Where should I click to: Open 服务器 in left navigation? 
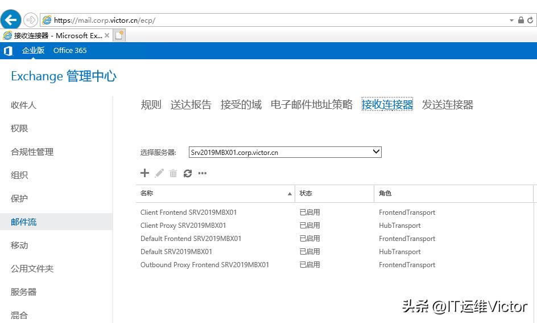pyautogui.click(x=23, y=292)
